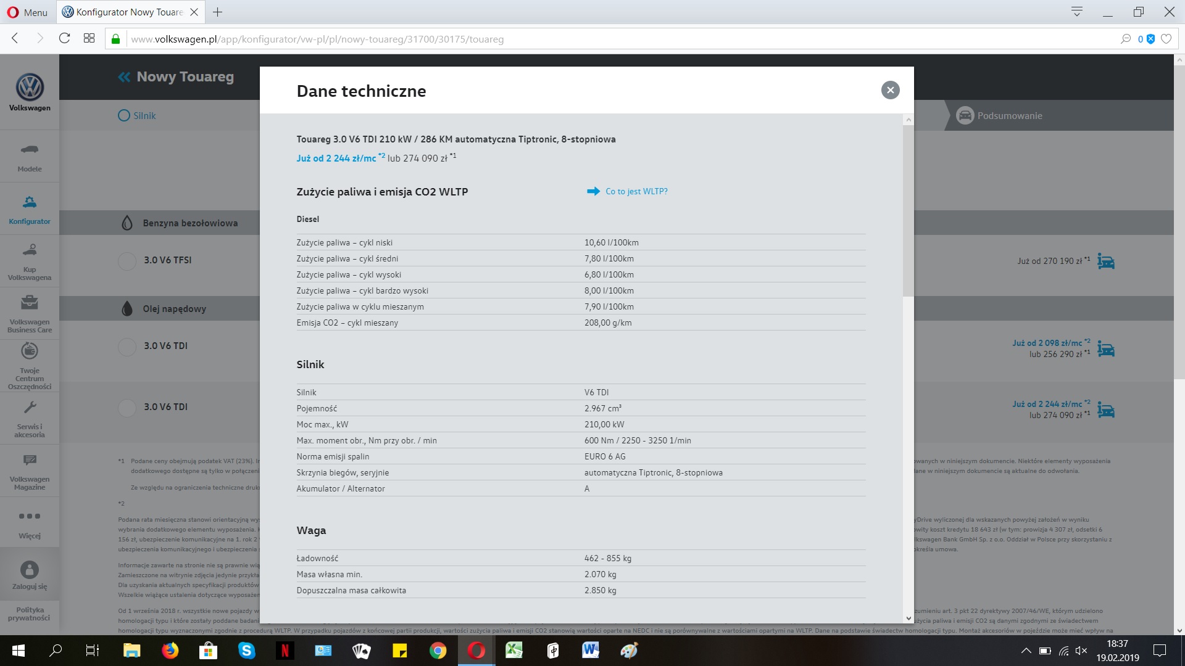
Task: Click the Już od 2 244 zł/mc link
Action: (x=336, y=158)
